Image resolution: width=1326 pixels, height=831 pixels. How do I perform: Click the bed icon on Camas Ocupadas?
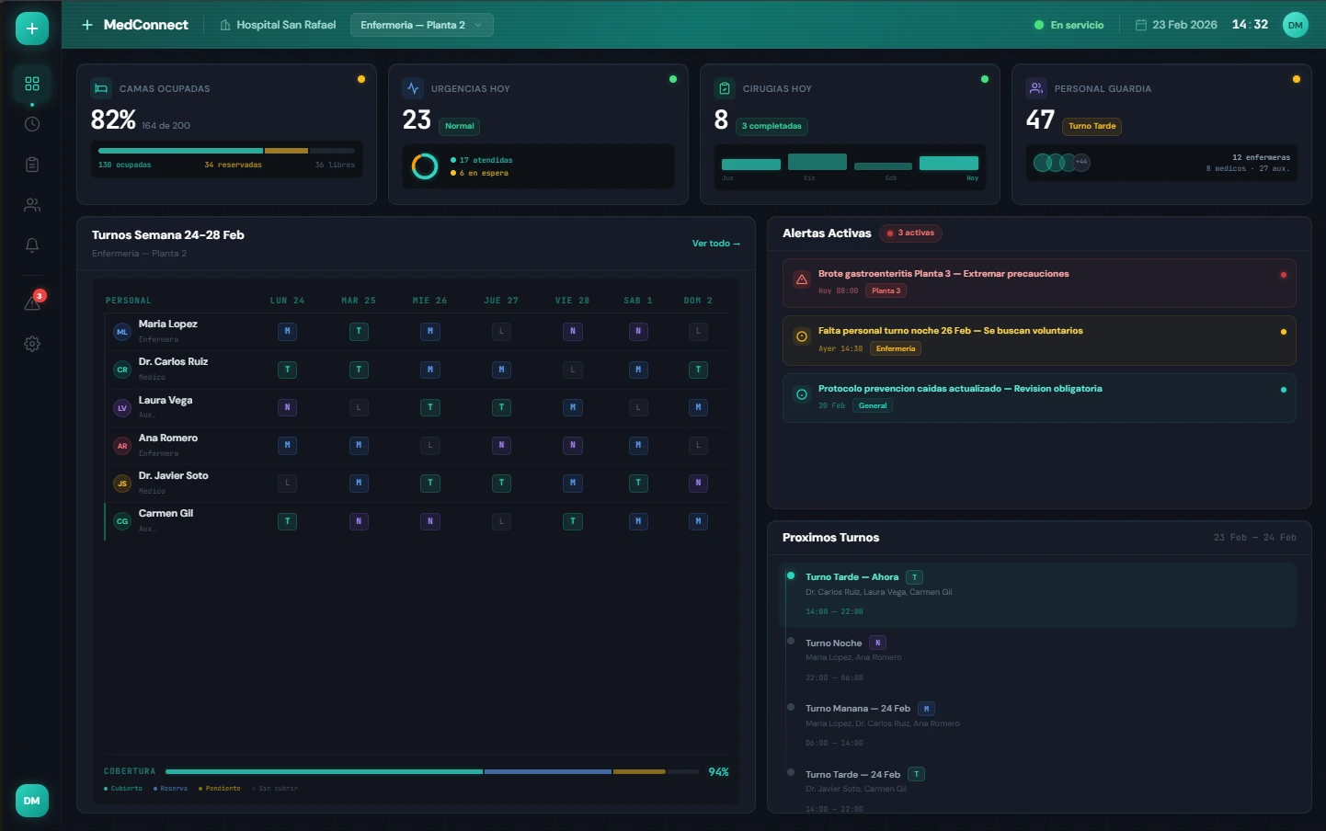[x=101, y=88]
